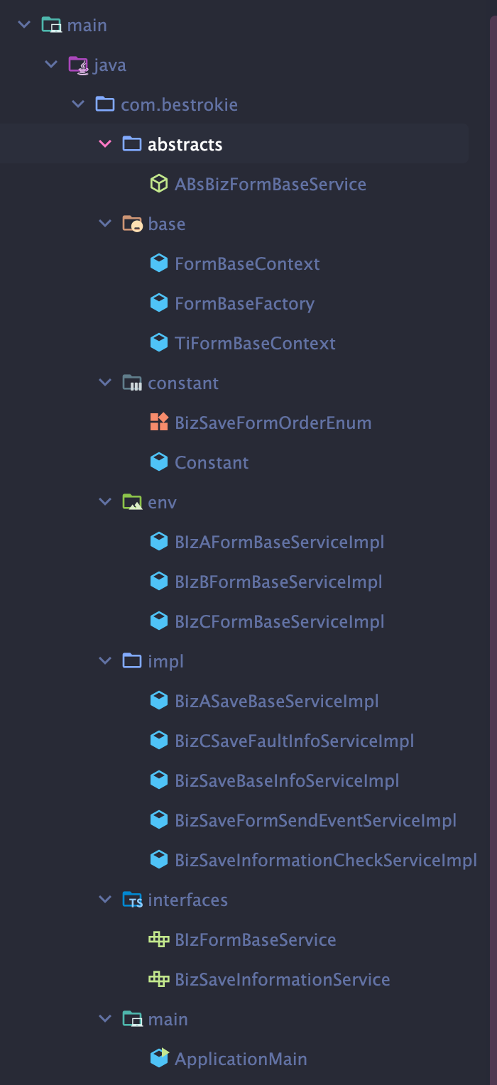Collapse the impl folder chevron

(x=105, y=661)
